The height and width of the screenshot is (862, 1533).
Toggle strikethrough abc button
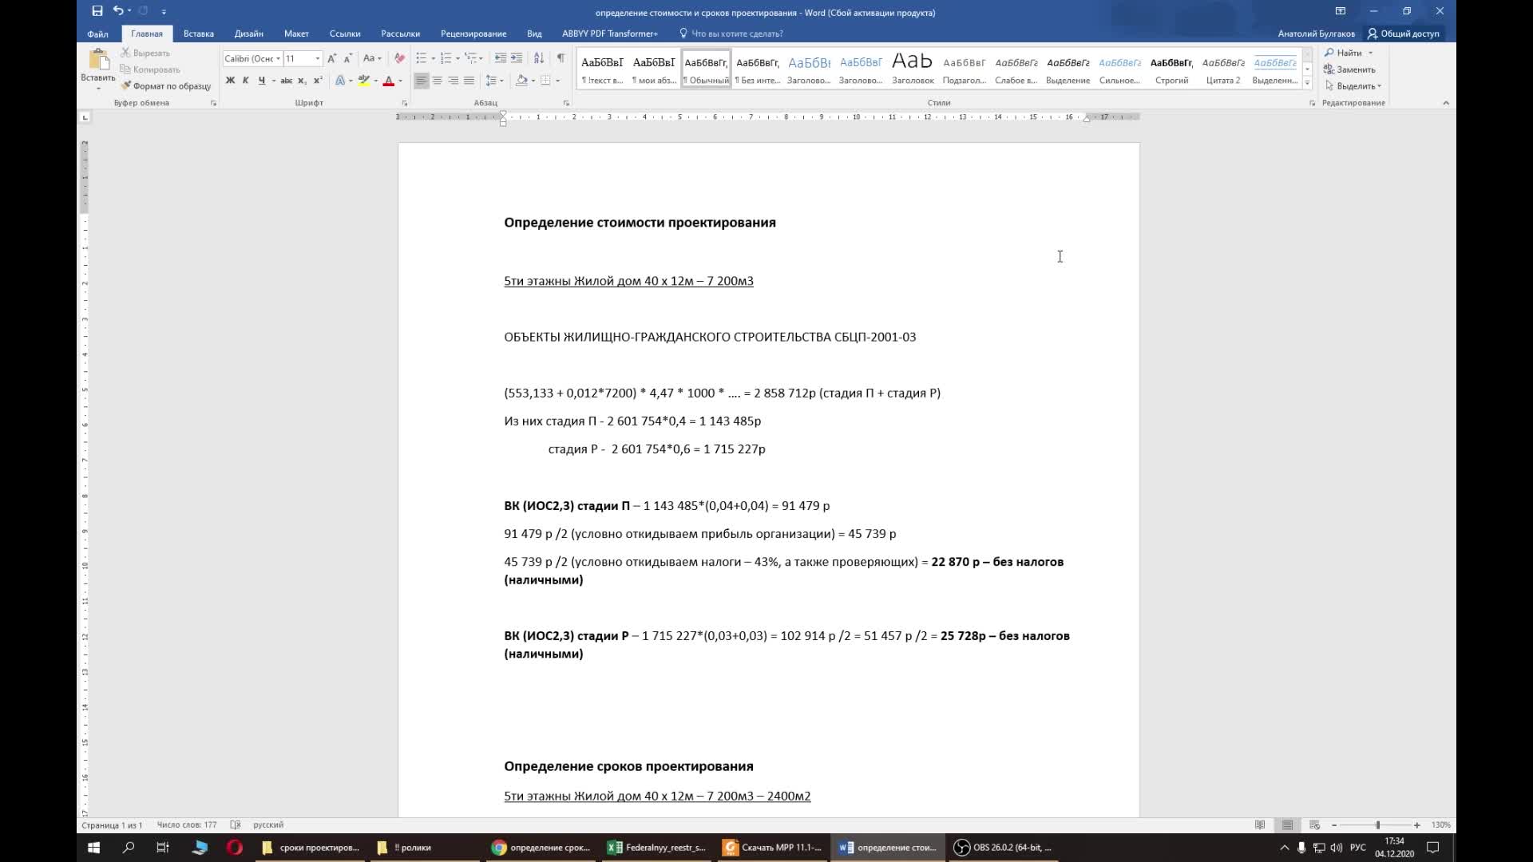point(286,81)
